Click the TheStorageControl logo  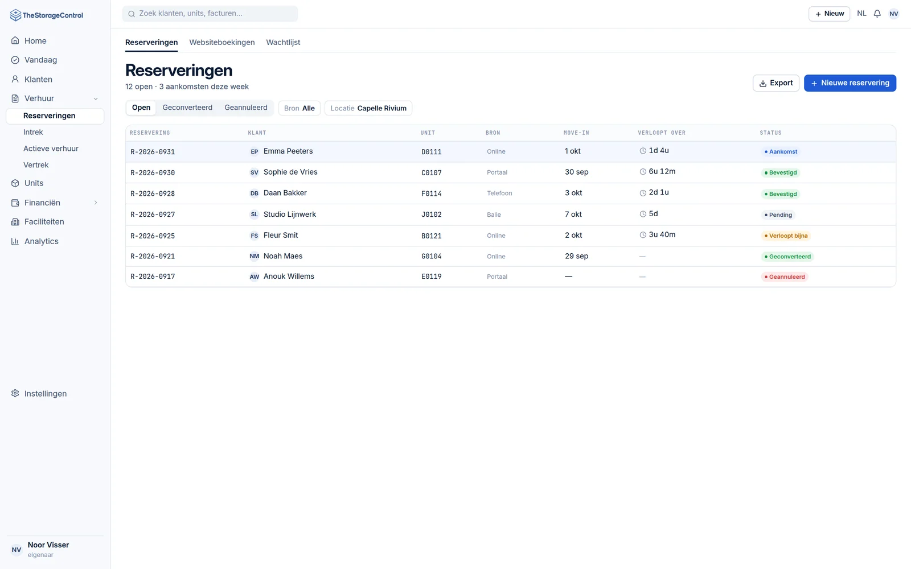(47, 15)
